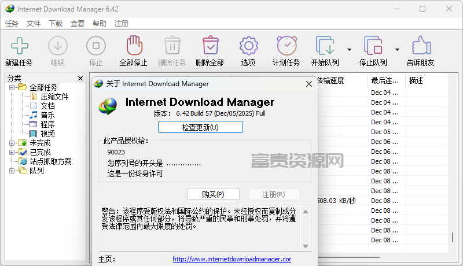Click the 检查更新(U) button
The height and width of the screenshot is (266, 463).
[x=200, y=127]
